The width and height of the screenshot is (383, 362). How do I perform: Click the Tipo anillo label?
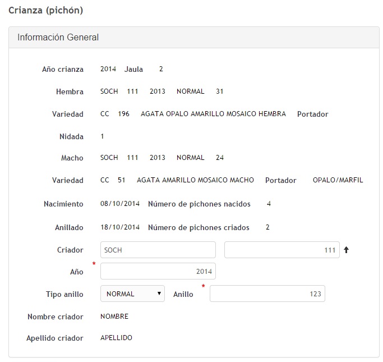click(64, 294)
